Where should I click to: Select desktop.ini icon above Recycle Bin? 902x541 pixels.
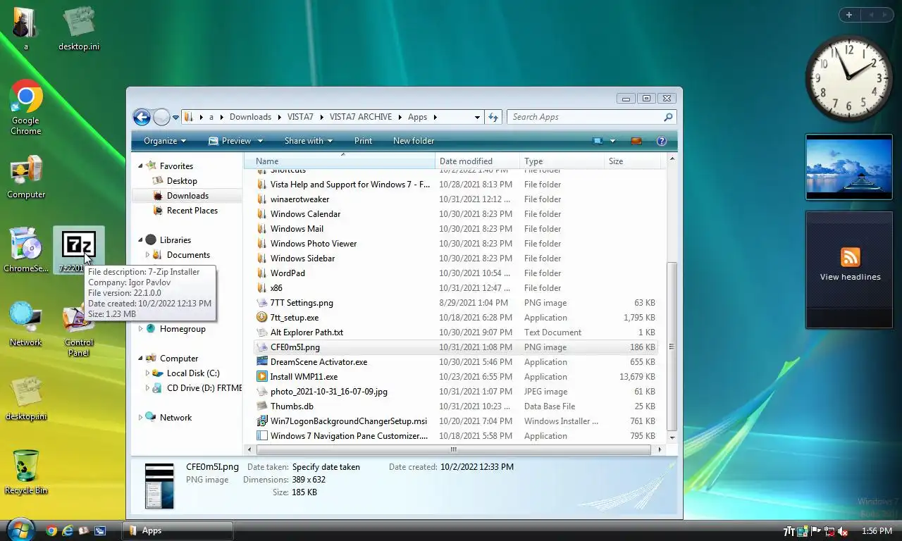[x=26, y=398]
